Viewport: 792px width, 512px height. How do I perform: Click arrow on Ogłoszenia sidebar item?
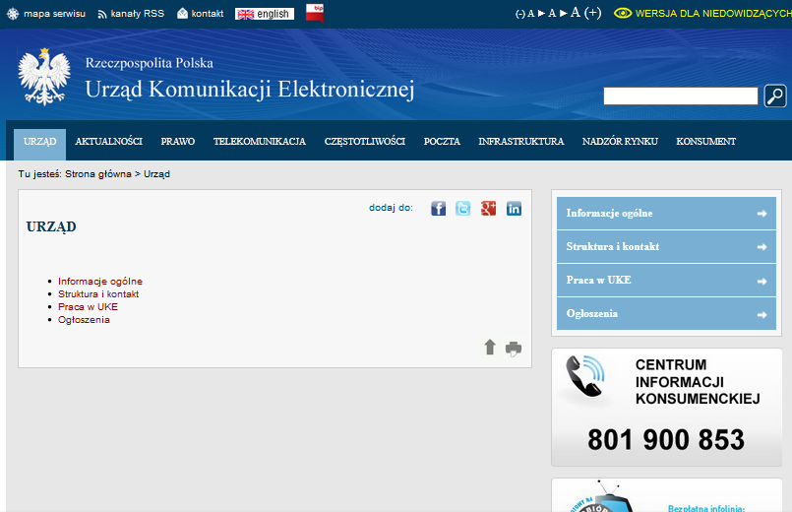tap(762, 315)
